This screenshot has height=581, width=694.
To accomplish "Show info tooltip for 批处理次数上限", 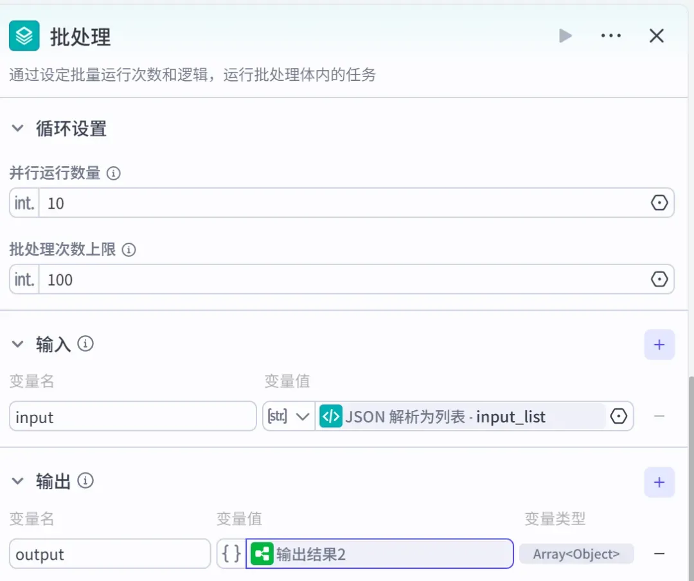I will [x=129, y=250].
